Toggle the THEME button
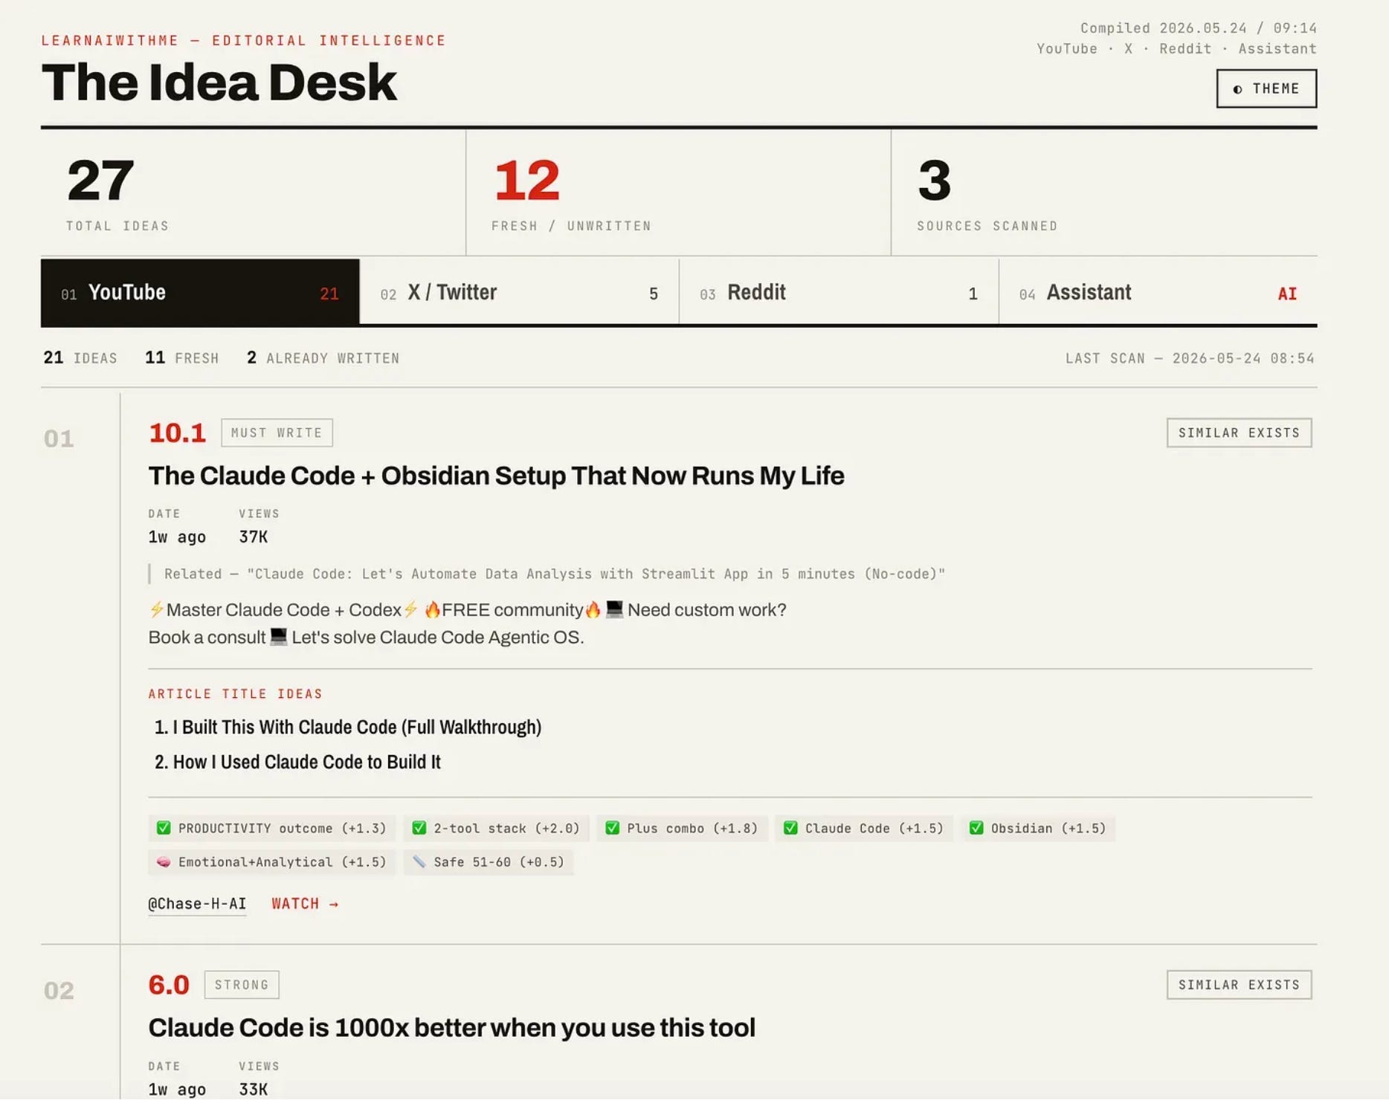Viewport: 1389px width, 1100px height. (1266, 88)
